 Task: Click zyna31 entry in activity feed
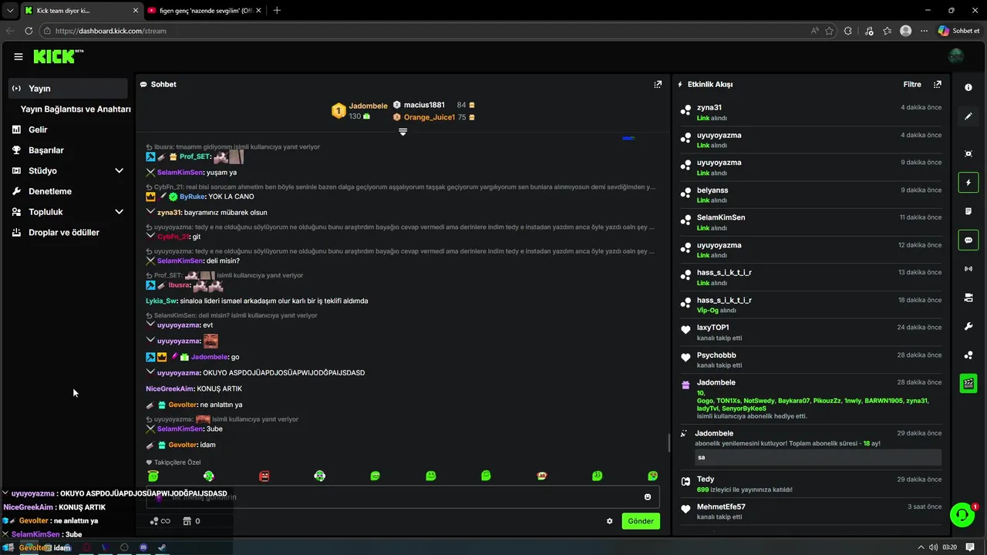811,112
